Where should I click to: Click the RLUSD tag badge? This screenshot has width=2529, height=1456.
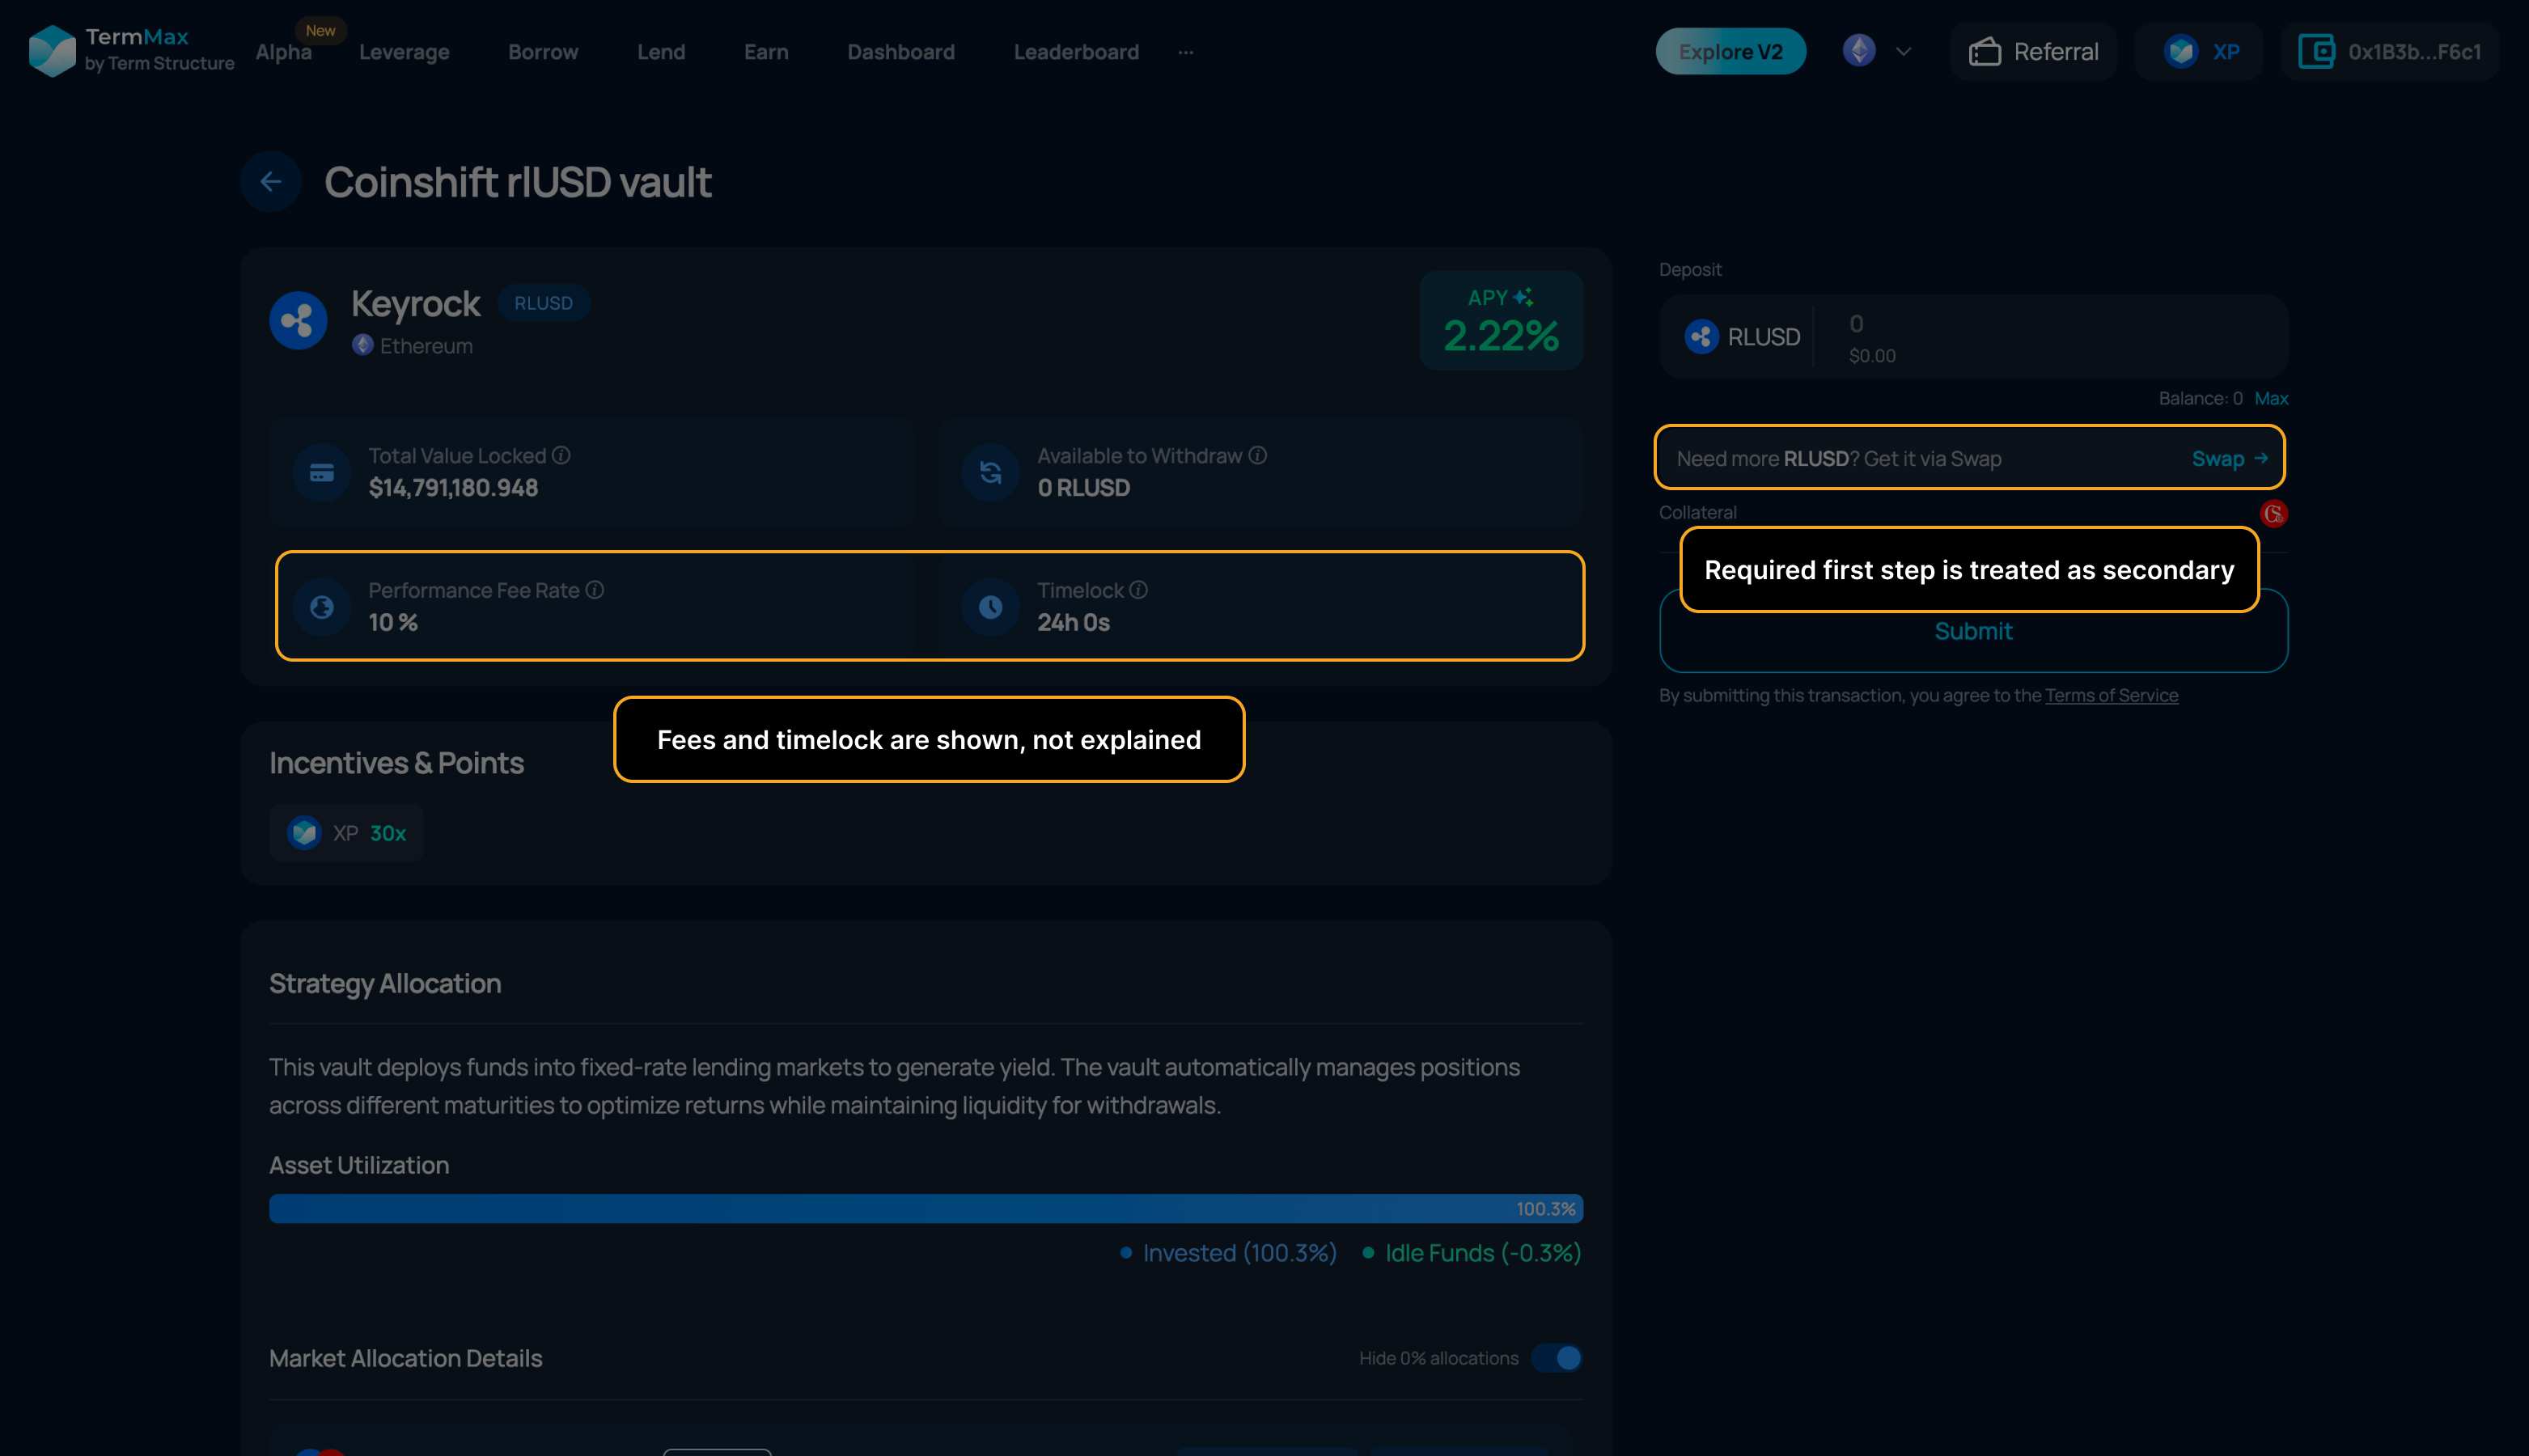pyautogui.click(x=543, y=303)
